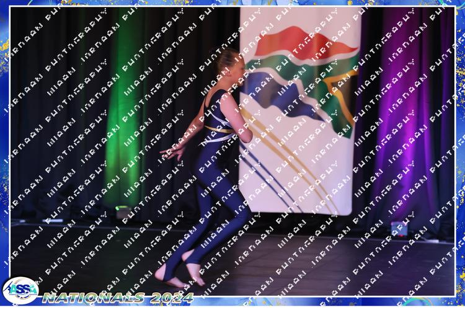This screenshot has height=310, width=465.
Task: Click the "NATIONALS 2024" caption text
Action: click(118, 298)
